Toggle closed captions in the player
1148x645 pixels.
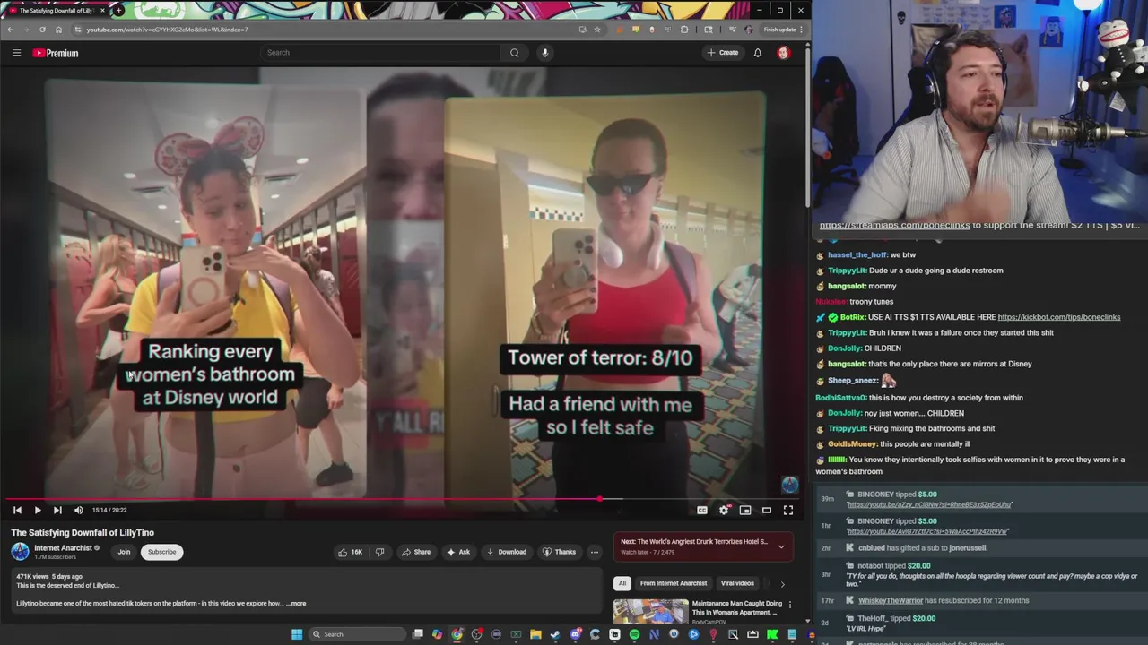coord(702,510)
